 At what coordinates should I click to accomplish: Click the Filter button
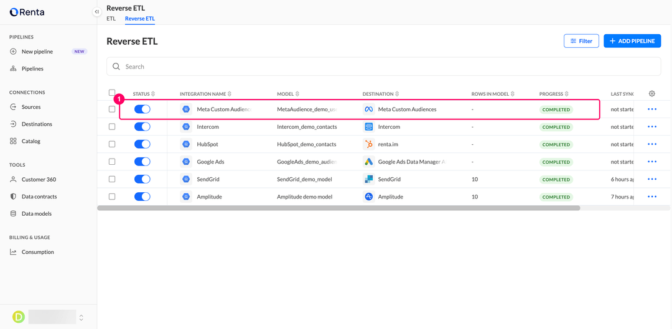(x=581, y=41)
